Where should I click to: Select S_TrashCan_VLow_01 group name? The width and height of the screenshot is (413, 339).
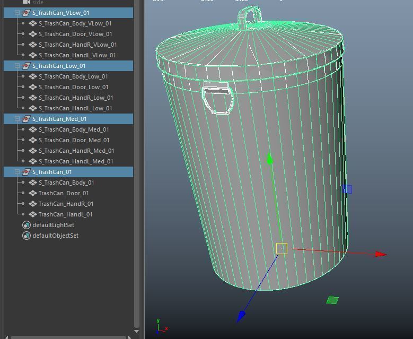[61, 13]
